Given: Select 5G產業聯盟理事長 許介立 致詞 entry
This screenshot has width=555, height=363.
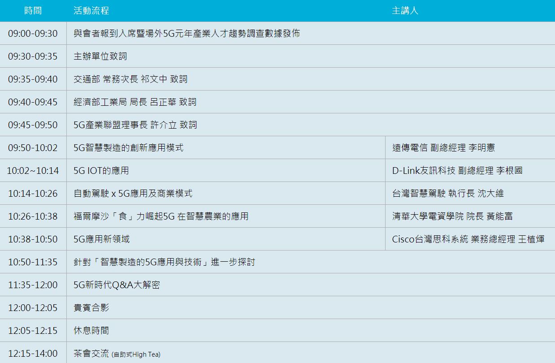Looking at the screenshot, I should (x=135, y=125).
